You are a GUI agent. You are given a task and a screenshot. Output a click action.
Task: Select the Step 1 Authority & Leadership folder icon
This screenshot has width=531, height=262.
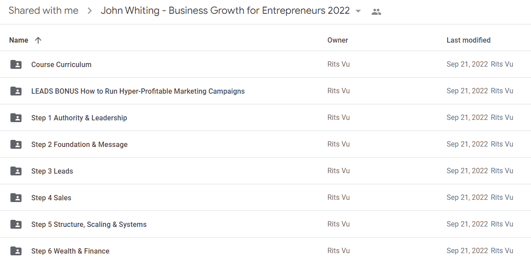(x=16, y=118)
